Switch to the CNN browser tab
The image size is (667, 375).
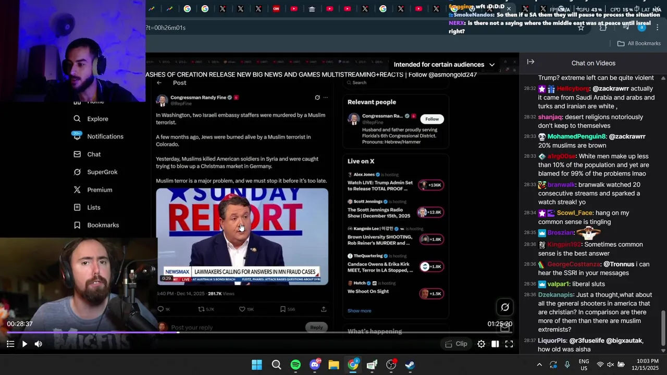(x=276, y=8)
